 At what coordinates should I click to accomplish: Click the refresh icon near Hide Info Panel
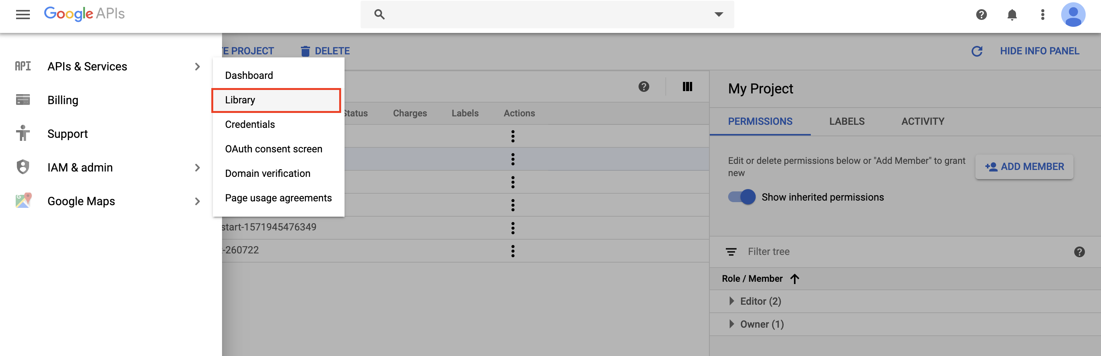tap(977, 51)
